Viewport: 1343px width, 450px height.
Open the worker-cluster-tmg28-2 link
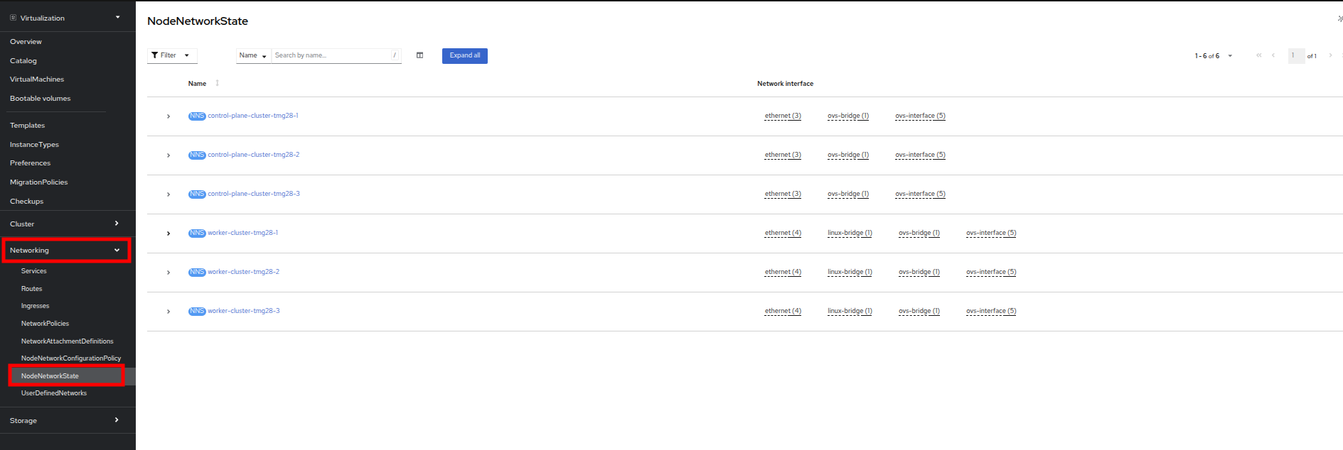tap(243, 272)
